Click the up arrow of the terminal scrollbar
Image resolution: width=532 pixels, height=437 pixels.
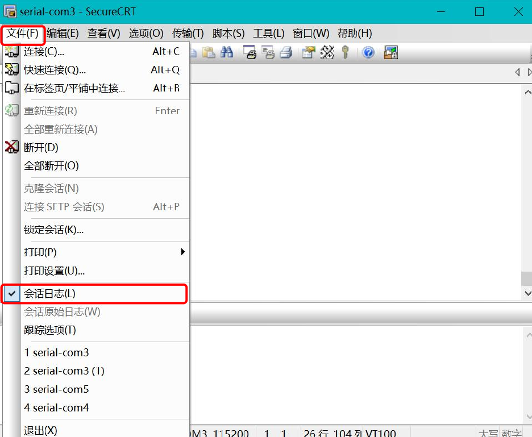coord(527,92)
